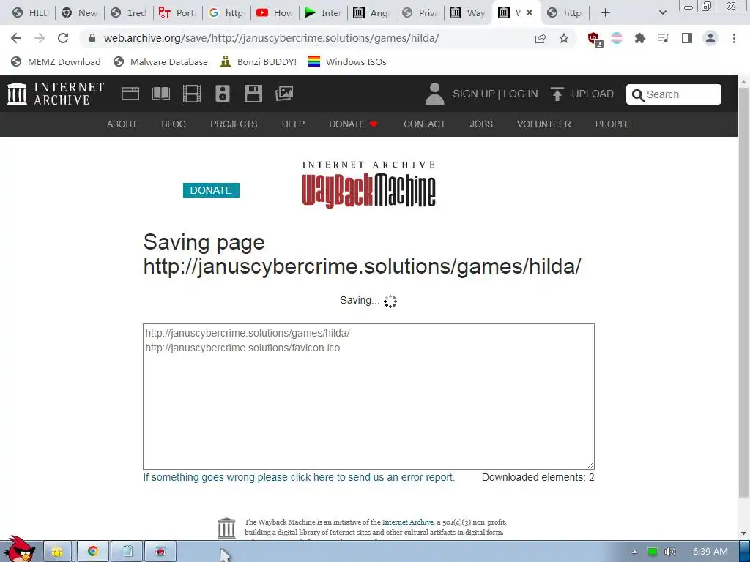Click the volume speaker tray icon
The image size is (750, 562).
point(669,552)
